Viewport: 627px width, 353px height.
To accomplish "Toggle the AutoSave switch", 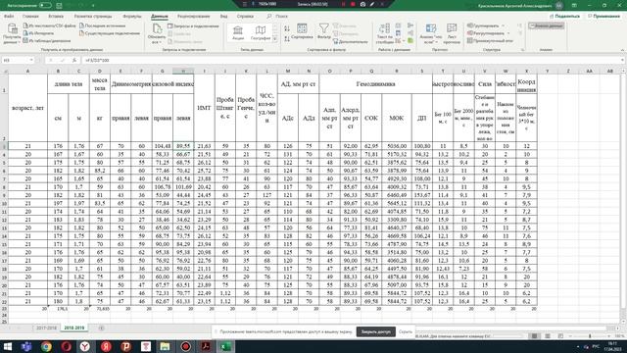I will click(x=45, y=5).
